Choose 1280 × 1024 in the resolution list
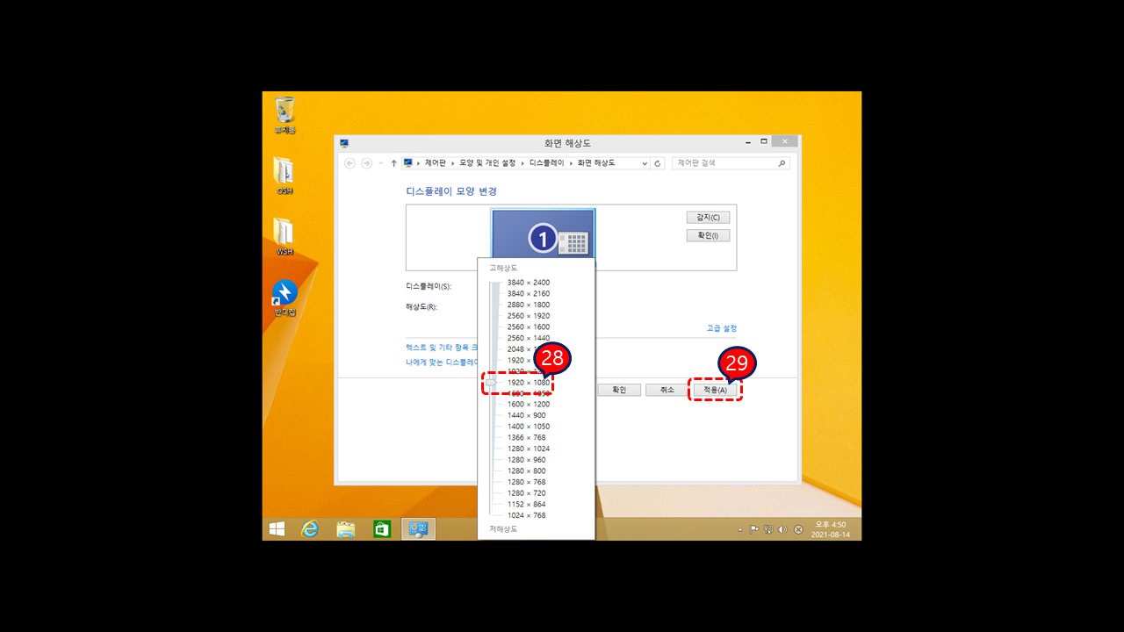The image size is (1124, 632). pos(529,449)
